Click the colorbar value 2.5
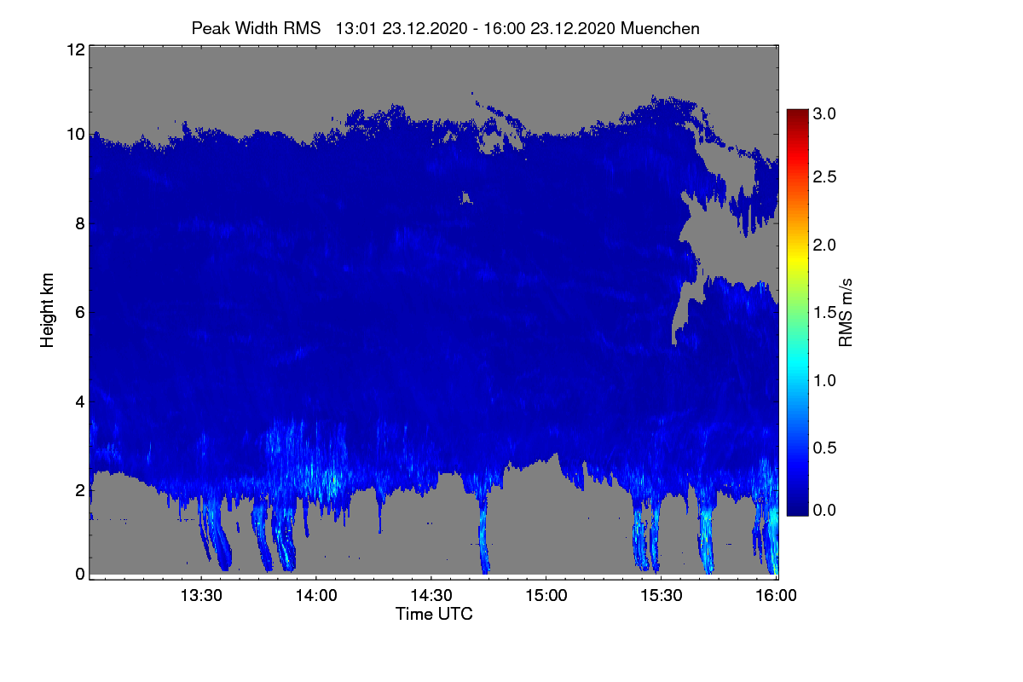Screen dimensions: 1023x682 coord(824,176)
